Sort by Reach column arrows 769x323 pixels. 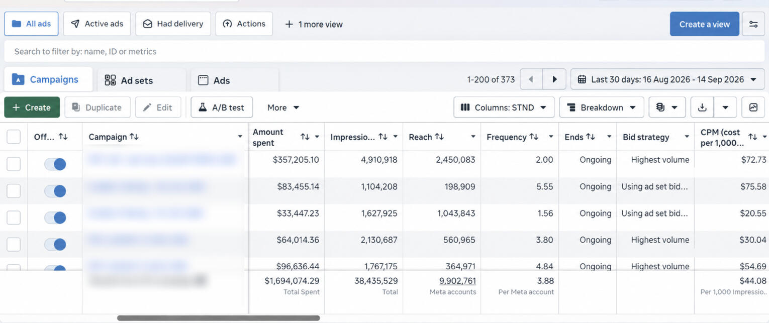pyautogui.click(x=439, y=137)
